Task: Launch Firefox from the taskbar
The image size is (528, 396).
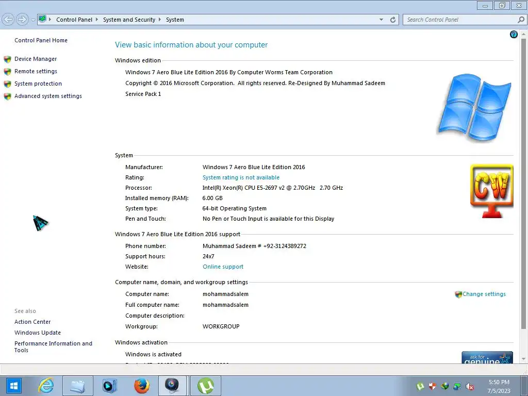Action: [x=141, y=386]
